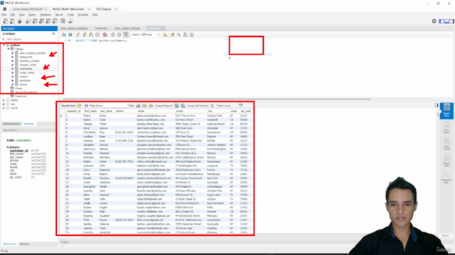Click the Open SQL script main toolbar icon
Screen dimensions: 455x255
point(12,21)
